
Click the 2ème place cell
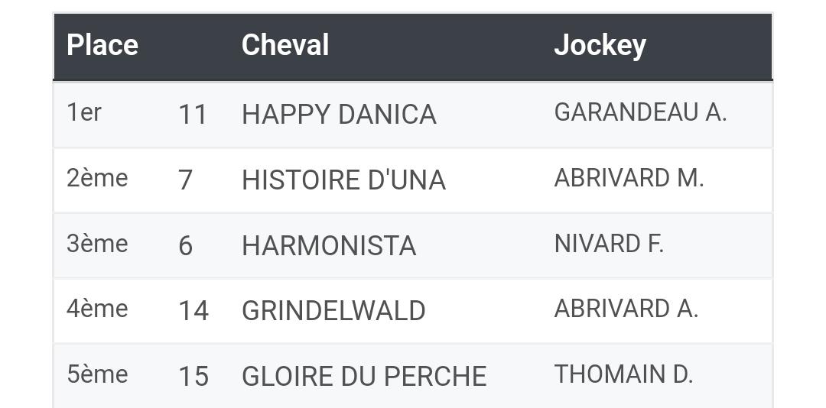(x=97, y=178)
